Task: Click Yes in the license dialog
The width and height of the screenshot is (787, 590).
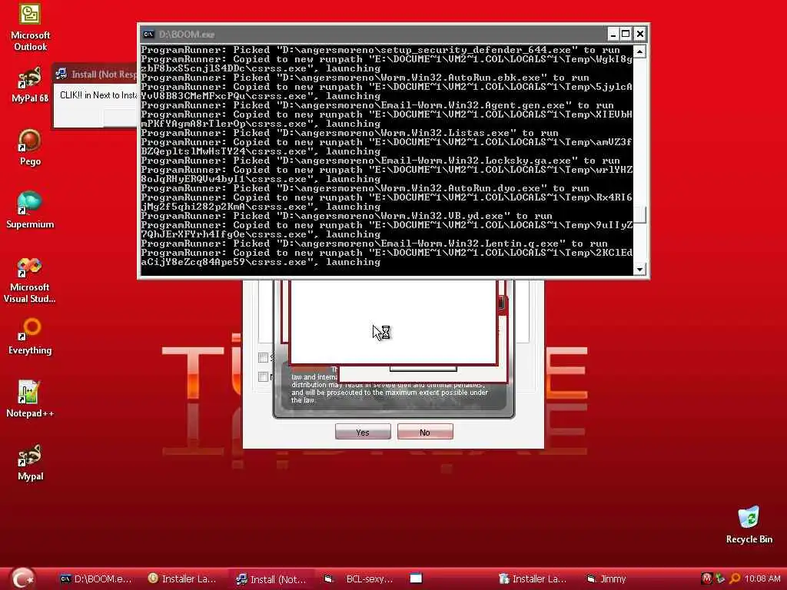Action: pos(363,432)
